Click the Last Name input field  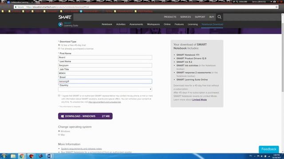tap(105, 65)
